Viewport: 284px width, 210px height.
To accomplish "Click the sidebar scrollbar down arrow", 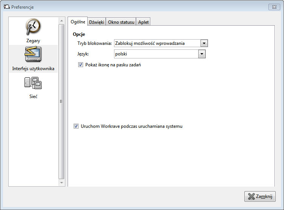I will [62, 182].
